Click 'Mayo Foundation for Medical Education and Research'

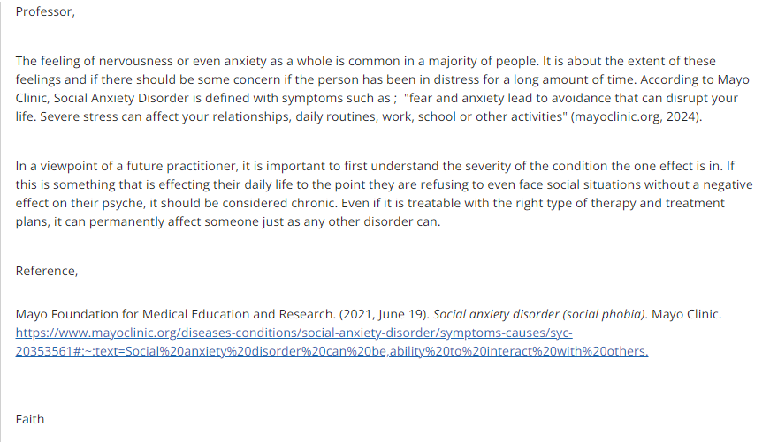pyautogui.click(x=175, y=314)
